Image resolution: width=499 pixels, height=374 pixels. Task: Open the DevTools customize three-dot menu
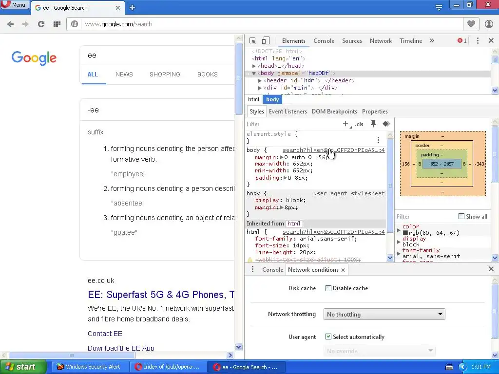(x=478, y=41)
